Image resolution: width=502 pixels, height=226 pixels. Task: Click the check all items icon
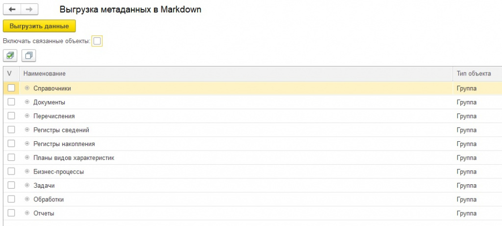click(10, 55)
